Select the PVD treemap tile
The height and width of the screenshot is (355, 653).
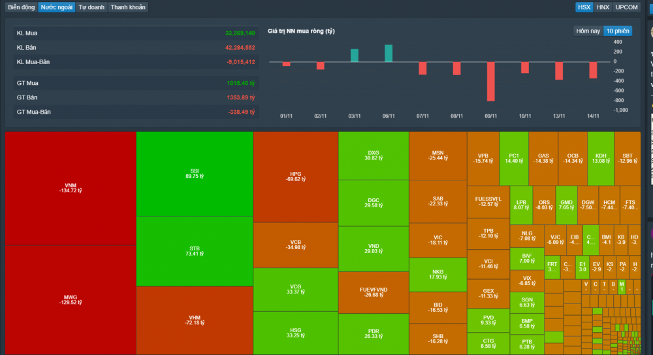488,320
